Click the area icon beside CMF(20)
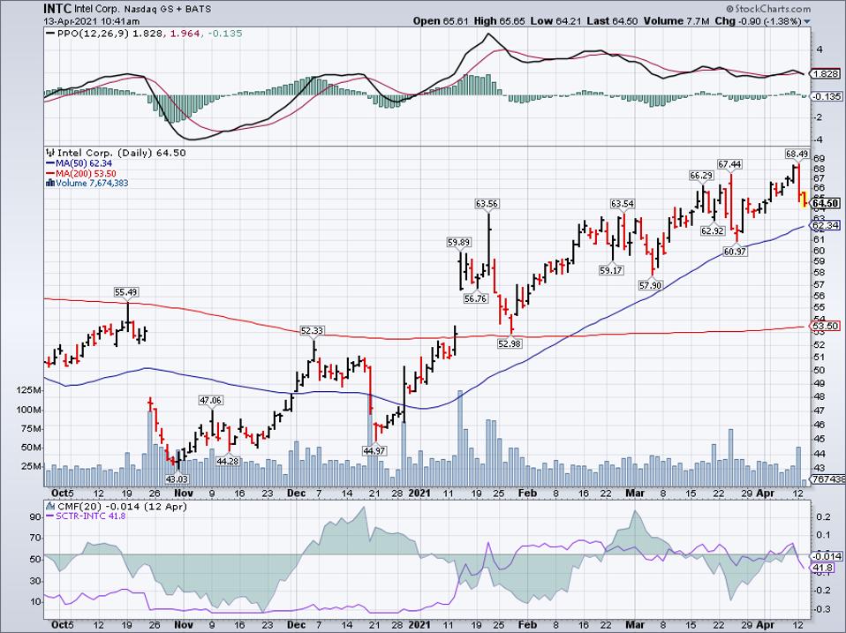 pyautogui.click(x=50, y=506)
